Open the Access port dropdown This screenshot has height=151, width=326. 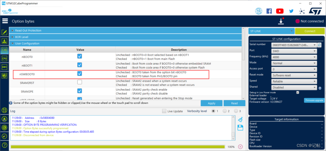tap(294, 69)
